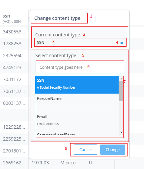Cancel the content type change
The width and height of the screenshot is (144, 169).
pos(85,149)
